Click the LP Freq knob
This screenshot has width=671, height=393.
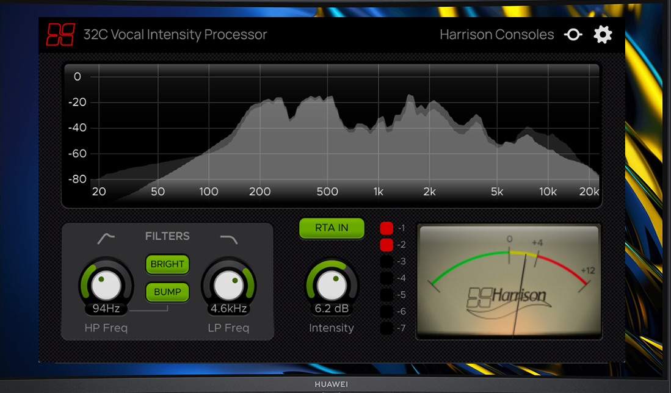click(228, 285)
